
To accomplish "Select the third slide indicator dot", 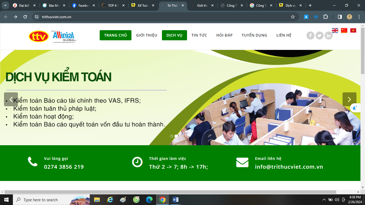I will (x=180, y=136).
